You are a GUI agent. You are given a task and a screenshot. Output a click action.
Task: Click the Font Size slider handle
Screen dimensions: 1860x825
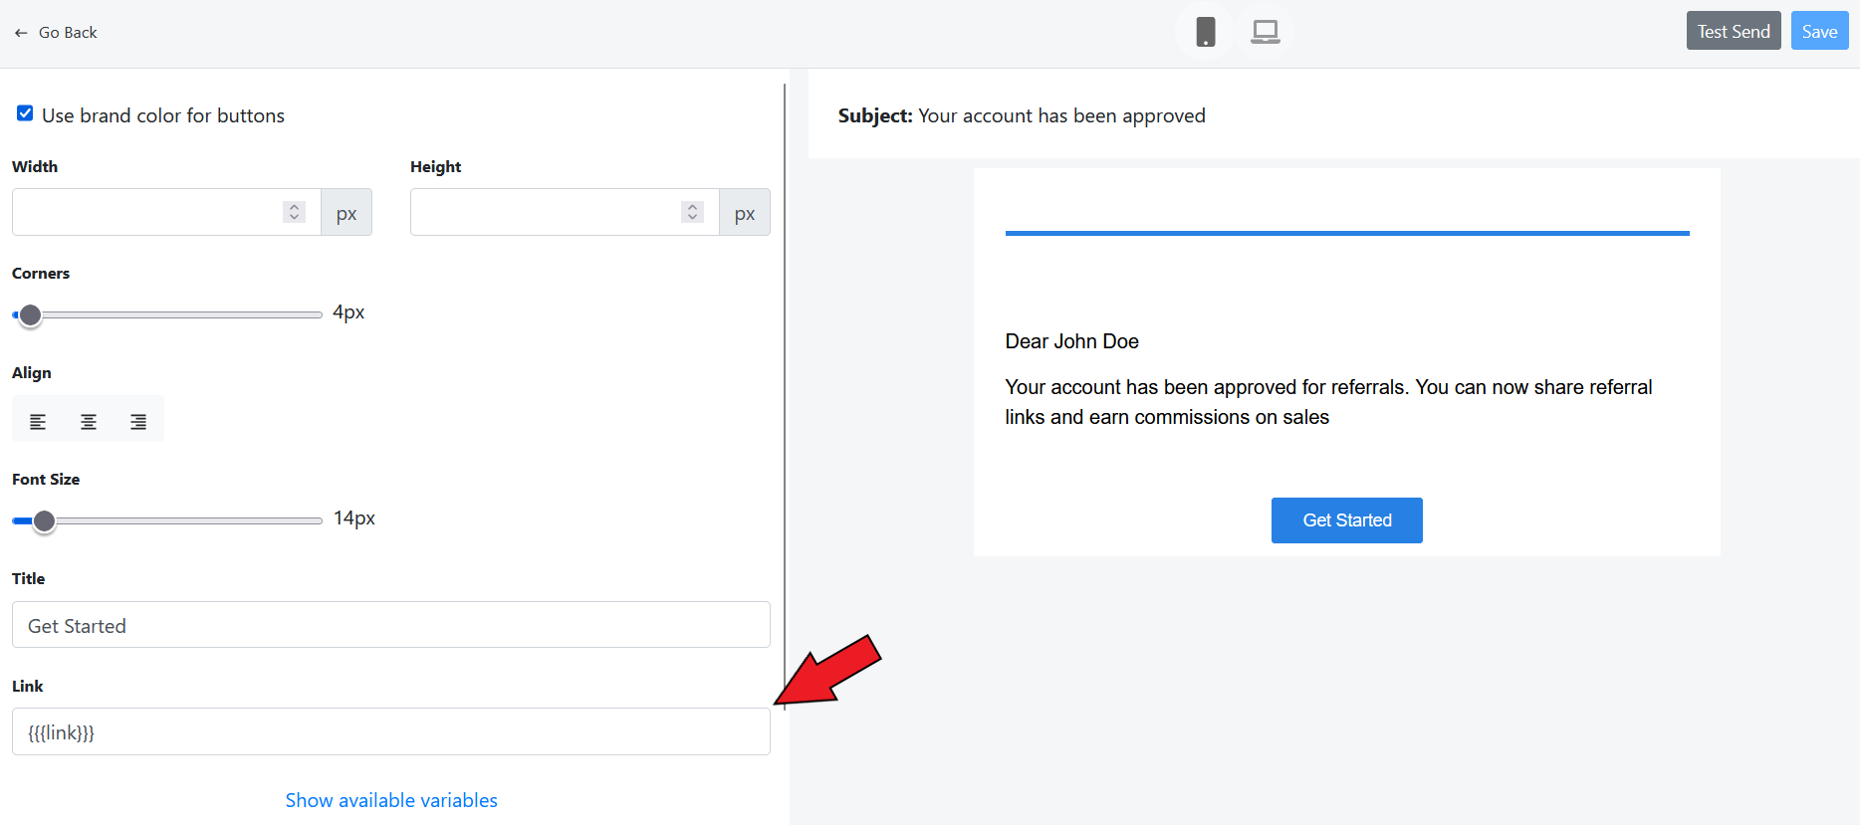[x=44, y=521]
